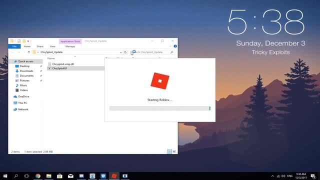Open Downloads in navigation pane

click(x=26, y=71)
